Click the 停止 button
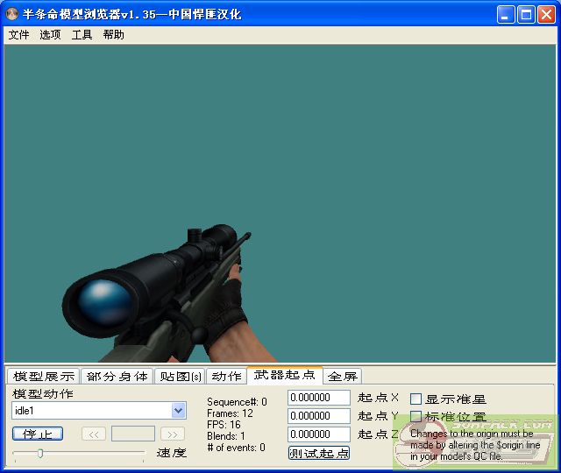Screen dimensions: 561x473 tap(38, 434)
